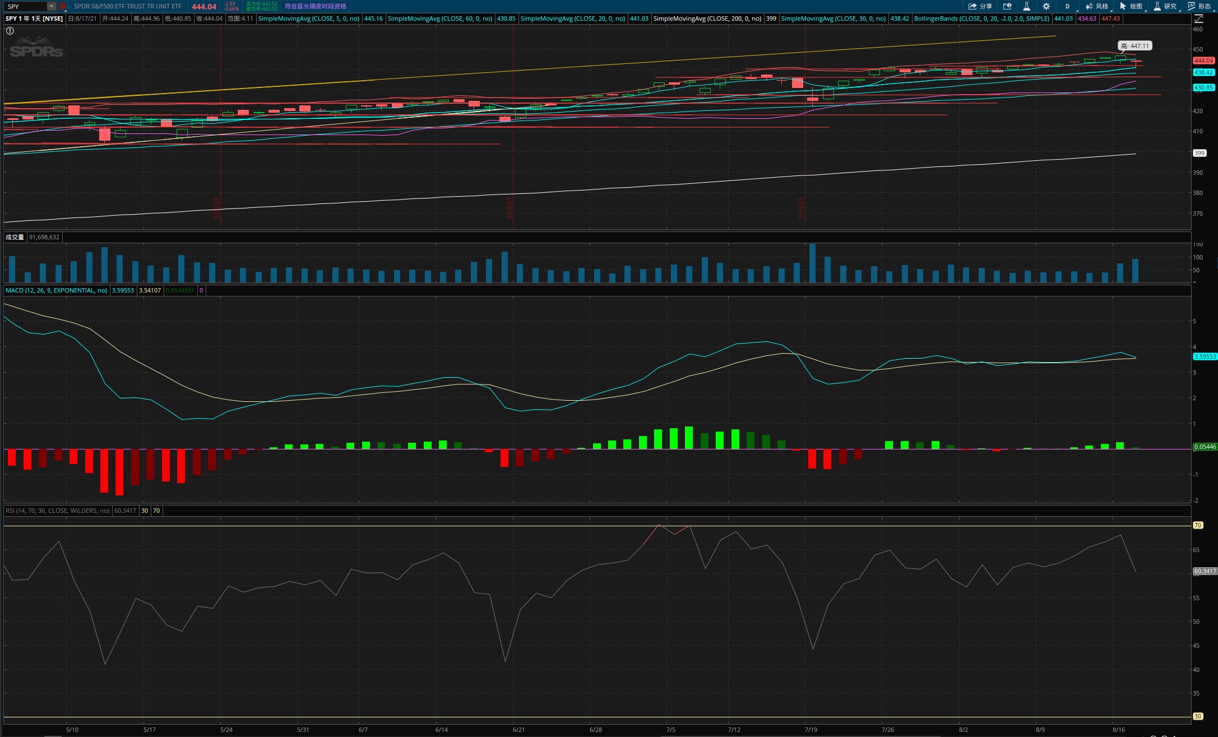The width and height of the screenshot is (1218, 737).
Task: Click the 符合延长隔夜时段资格 link text
Action: point(316,7)
